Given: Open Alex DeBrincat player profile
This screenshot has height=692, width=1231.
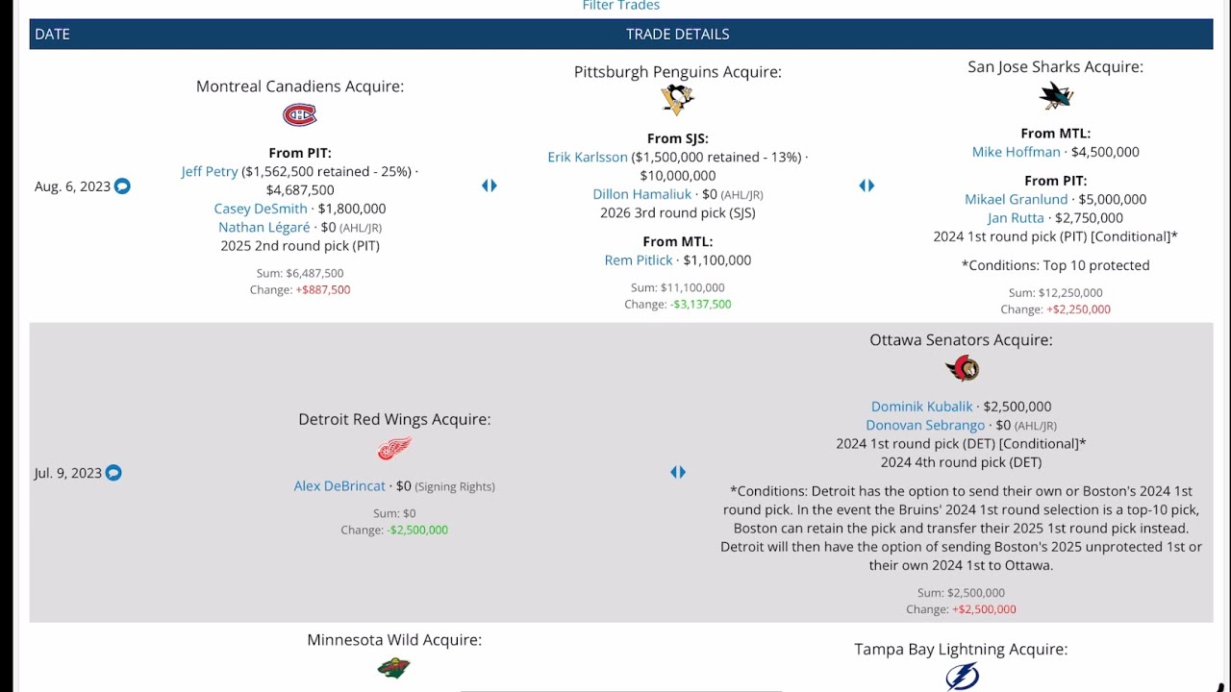Looking at the screenshot, I should pos(339,486).
